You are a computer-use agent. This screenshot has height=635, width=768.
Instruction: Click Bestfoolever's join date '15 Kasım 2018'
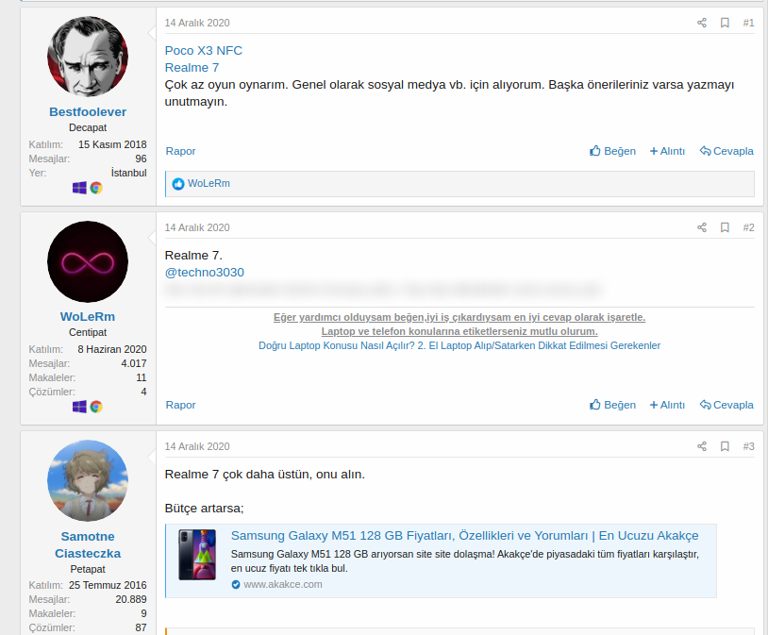112,144
